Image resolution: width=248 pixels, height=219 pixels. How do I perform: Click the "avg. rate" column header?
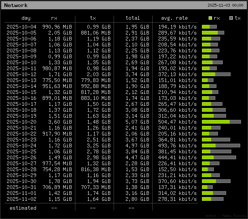point(174,18)
